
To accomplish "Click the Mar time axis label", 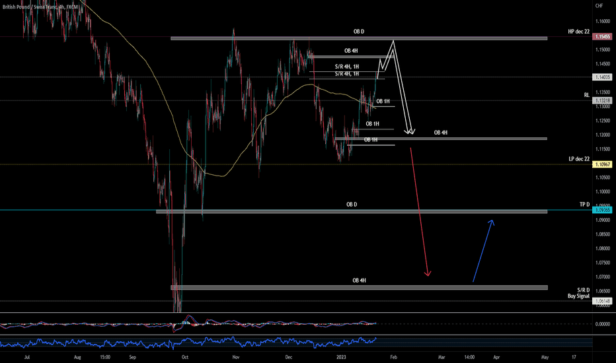I will (x=442, y=357).
